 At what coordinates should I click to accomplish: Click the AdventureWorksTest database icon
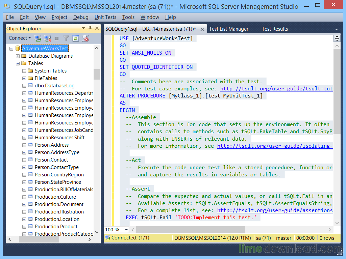(x=18, y=48)
